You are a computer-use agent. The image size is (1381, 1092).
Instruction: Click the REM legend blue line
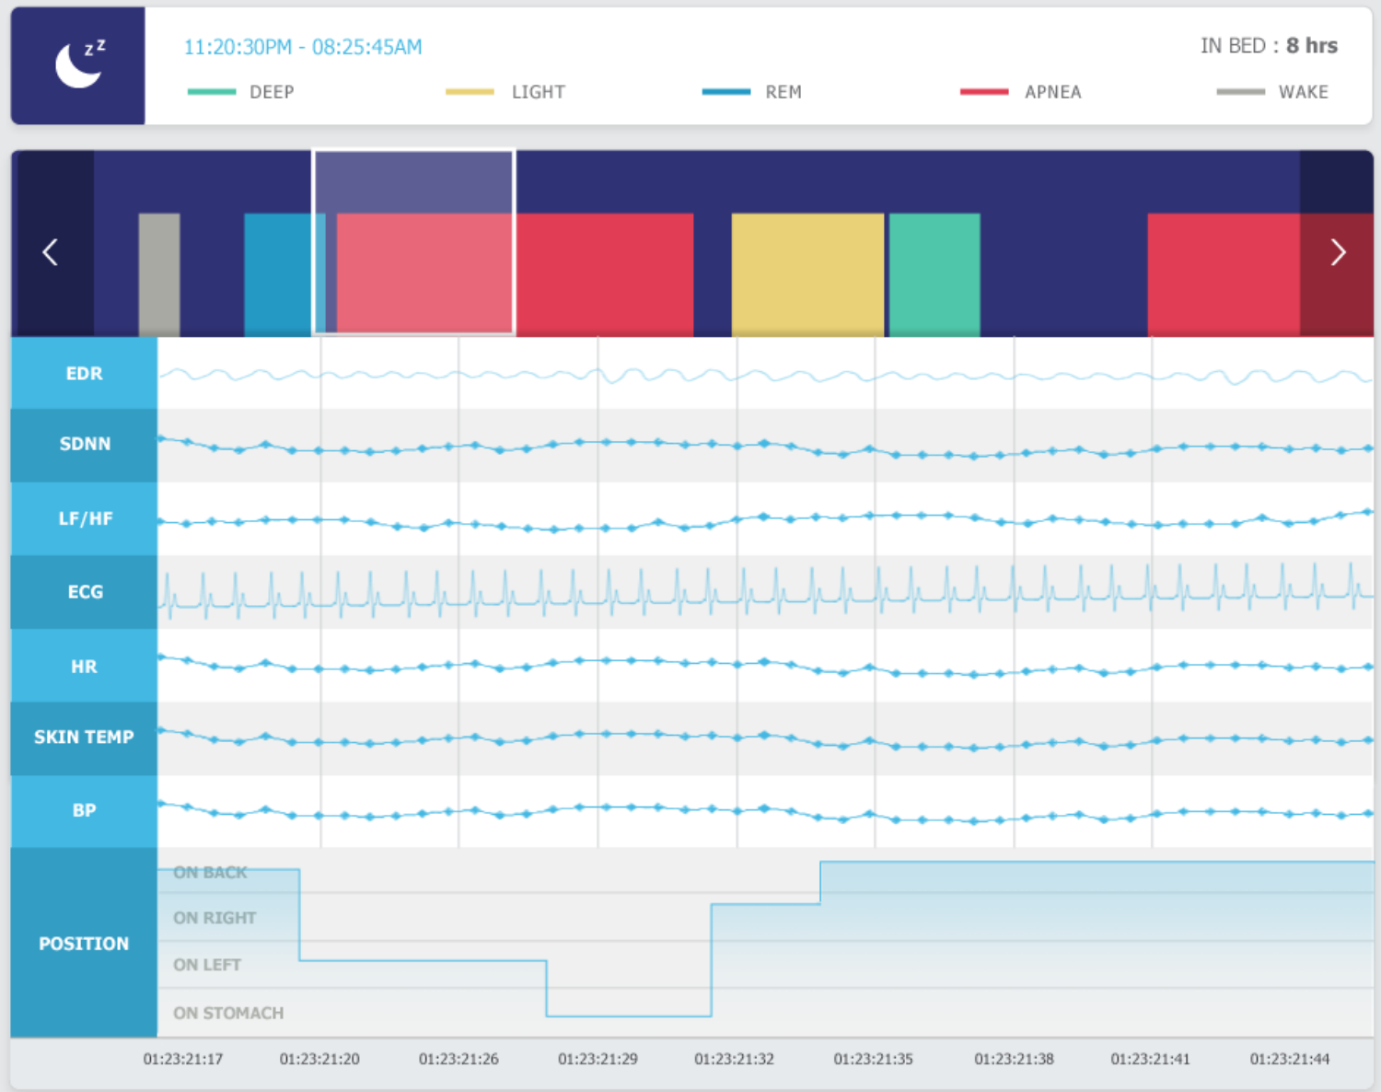725,92
